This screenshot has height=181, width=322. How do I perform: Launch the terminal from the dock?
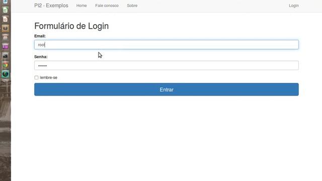(6, 56)
